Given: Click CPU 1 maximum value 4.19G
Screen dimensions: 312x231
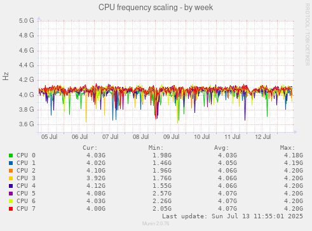Looking at the screenshot, I should (294, 163).
